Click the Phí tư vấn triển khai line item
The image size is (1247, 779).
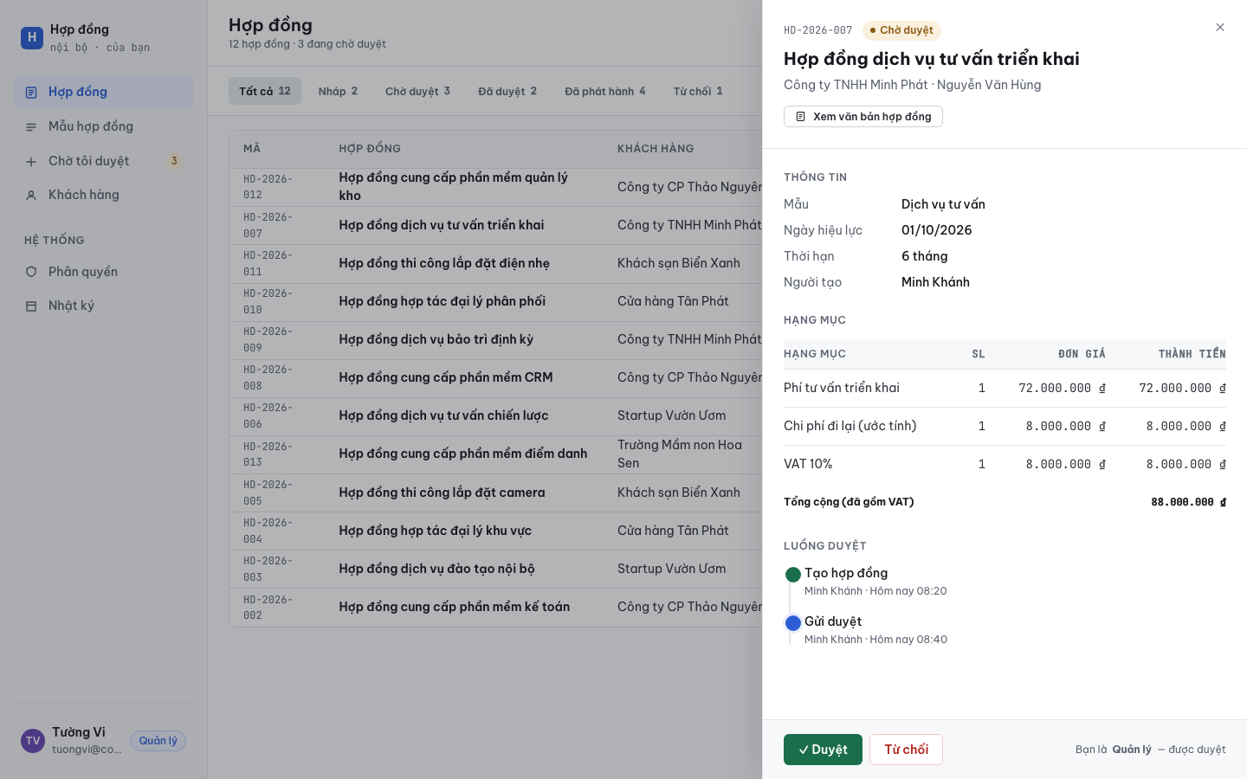1005,388
